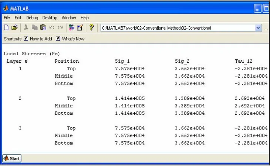
Task: Click layer 2 Top Sig_1 value 1.414e+005
Action: 130,98
